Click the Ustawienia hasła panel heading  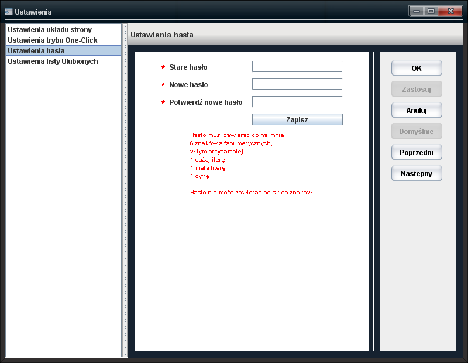[162, 35]
